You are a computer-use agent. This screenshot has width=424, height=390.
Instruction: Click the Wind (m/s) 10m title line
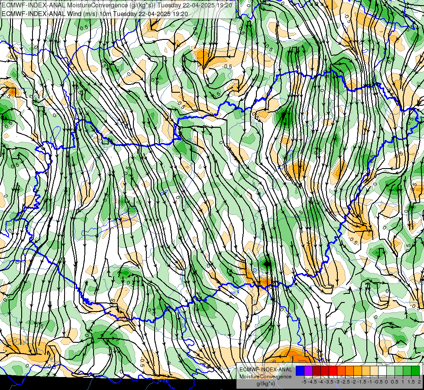(95, 14)
